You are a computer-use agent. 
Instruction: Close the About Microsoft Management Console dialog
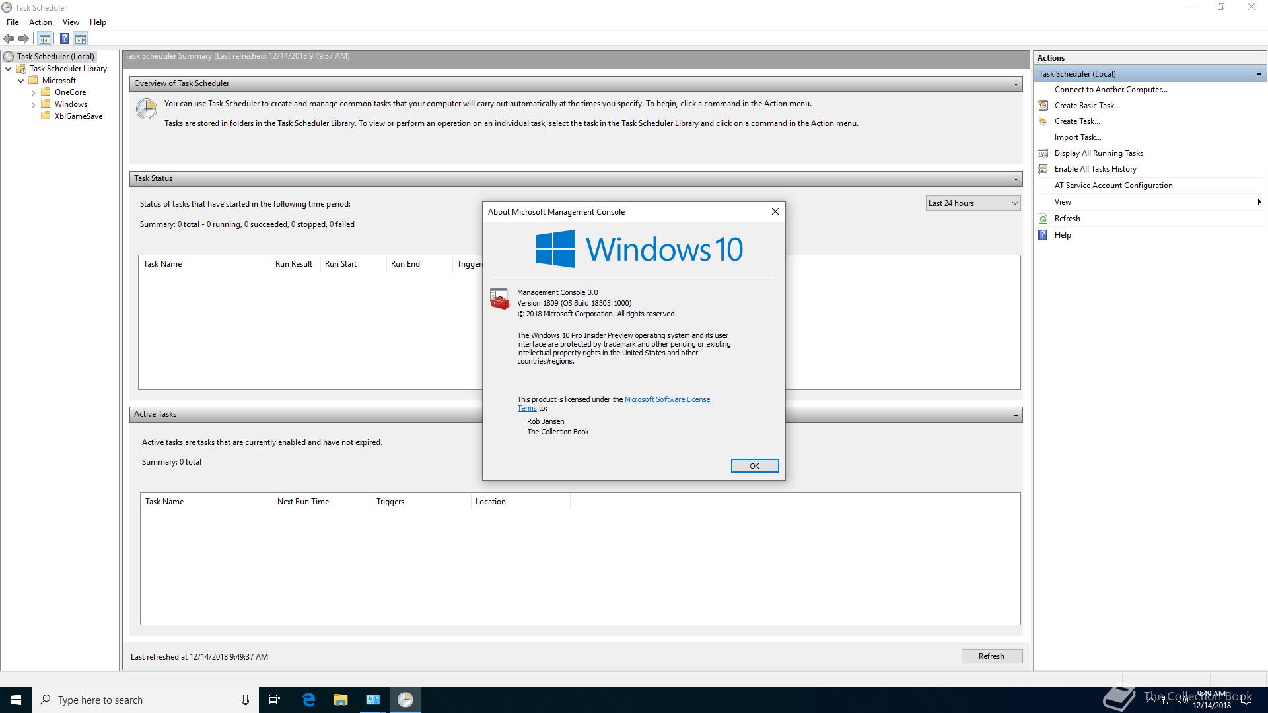point(775,211)
